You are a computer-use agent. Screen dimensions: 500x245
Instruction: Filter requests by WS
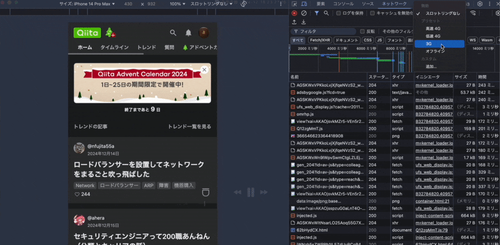[472, 40]
